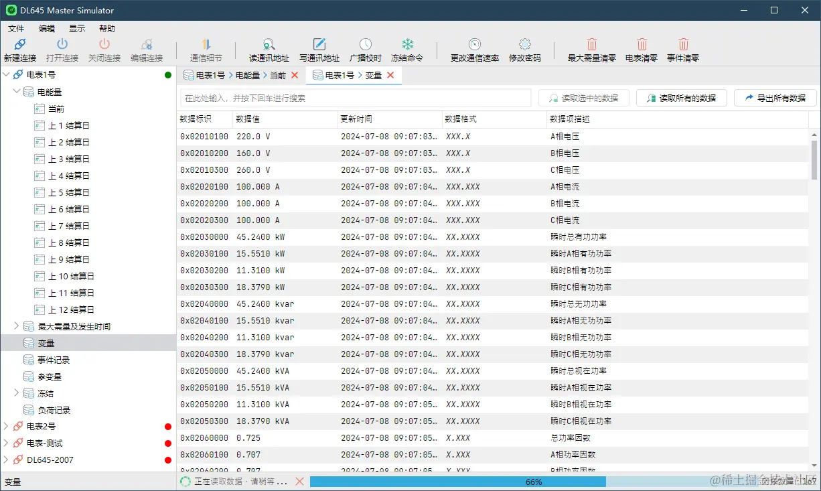
Task: Select the row 0x02040000 瞬时总无功功率
Action: (493, 303)
